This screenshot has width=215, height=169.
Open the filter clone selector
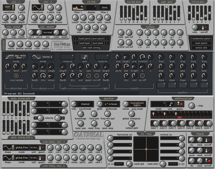[x=105, y=8]
